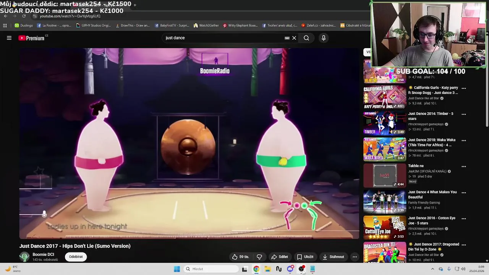Open the La Positive bookmark

(54, 26)
